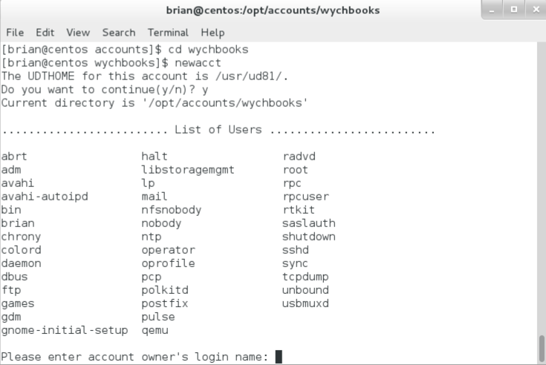Click the 'usbmuxd' user entry
This screenshot has height=365, width=546.
coord(305,303)
